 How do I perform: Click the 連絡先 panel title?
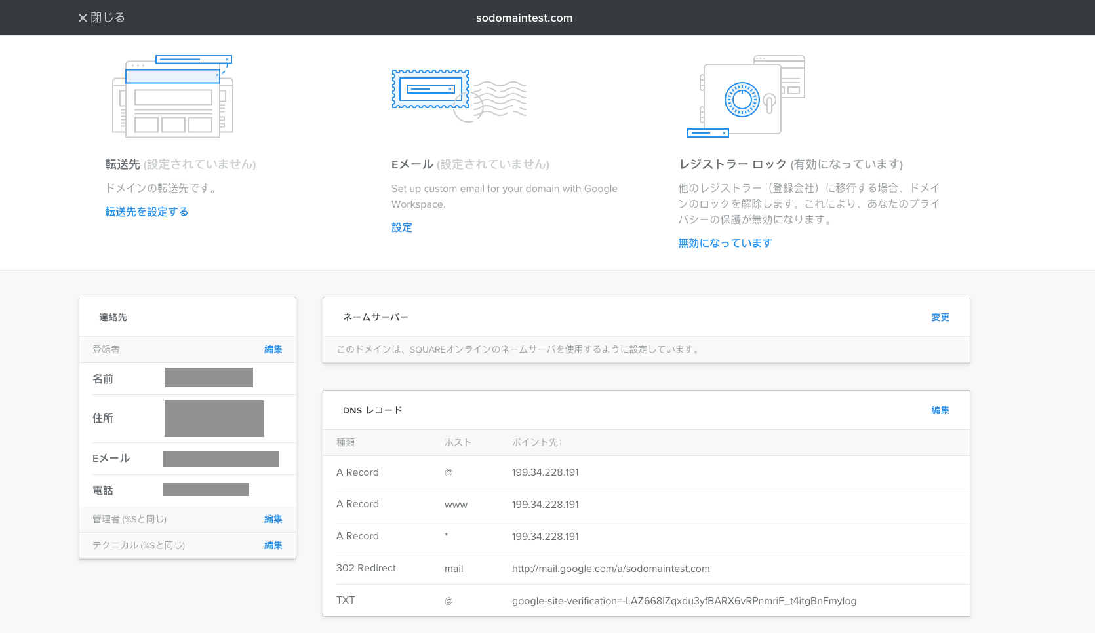[x=113, y=317]
